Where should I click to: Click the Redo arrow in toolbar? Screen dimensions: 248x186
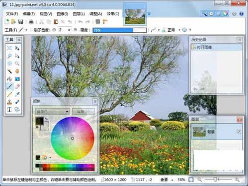coord(87,21)
